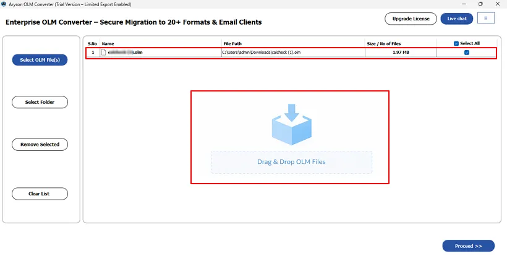The image size is (507, 267).
Task: Click the Drag & Drop OLM Files box
Action: [x=291, y=162]
